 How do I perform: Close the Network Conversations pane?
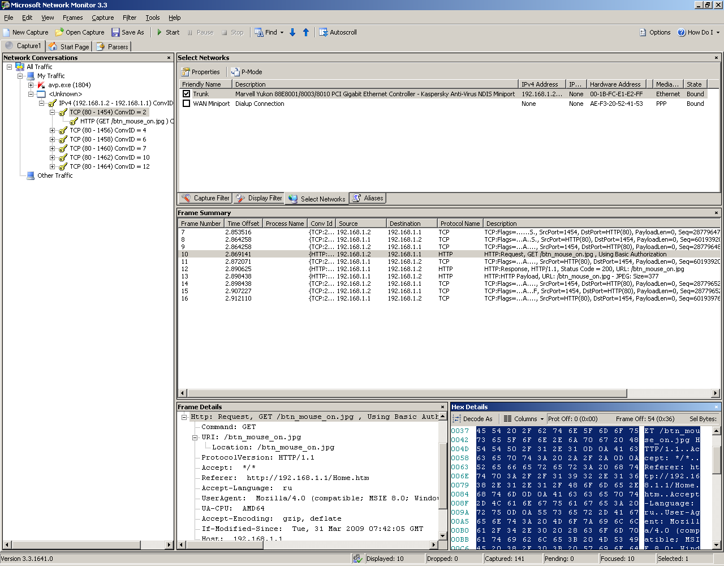[x=169, y=58]
